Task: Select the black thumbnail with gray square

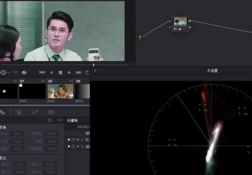Action: point(8,91)
